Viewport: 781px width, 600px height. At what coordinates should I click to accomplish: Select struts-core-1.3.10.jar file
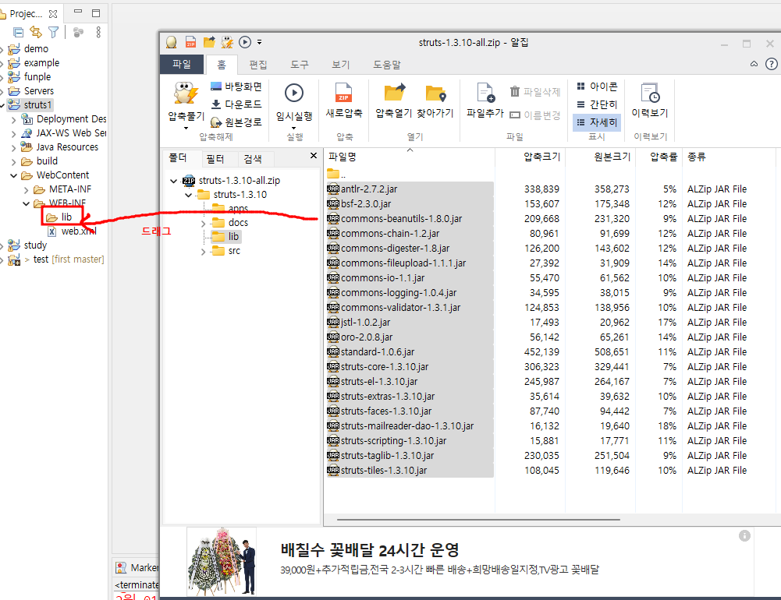point(410,367)
